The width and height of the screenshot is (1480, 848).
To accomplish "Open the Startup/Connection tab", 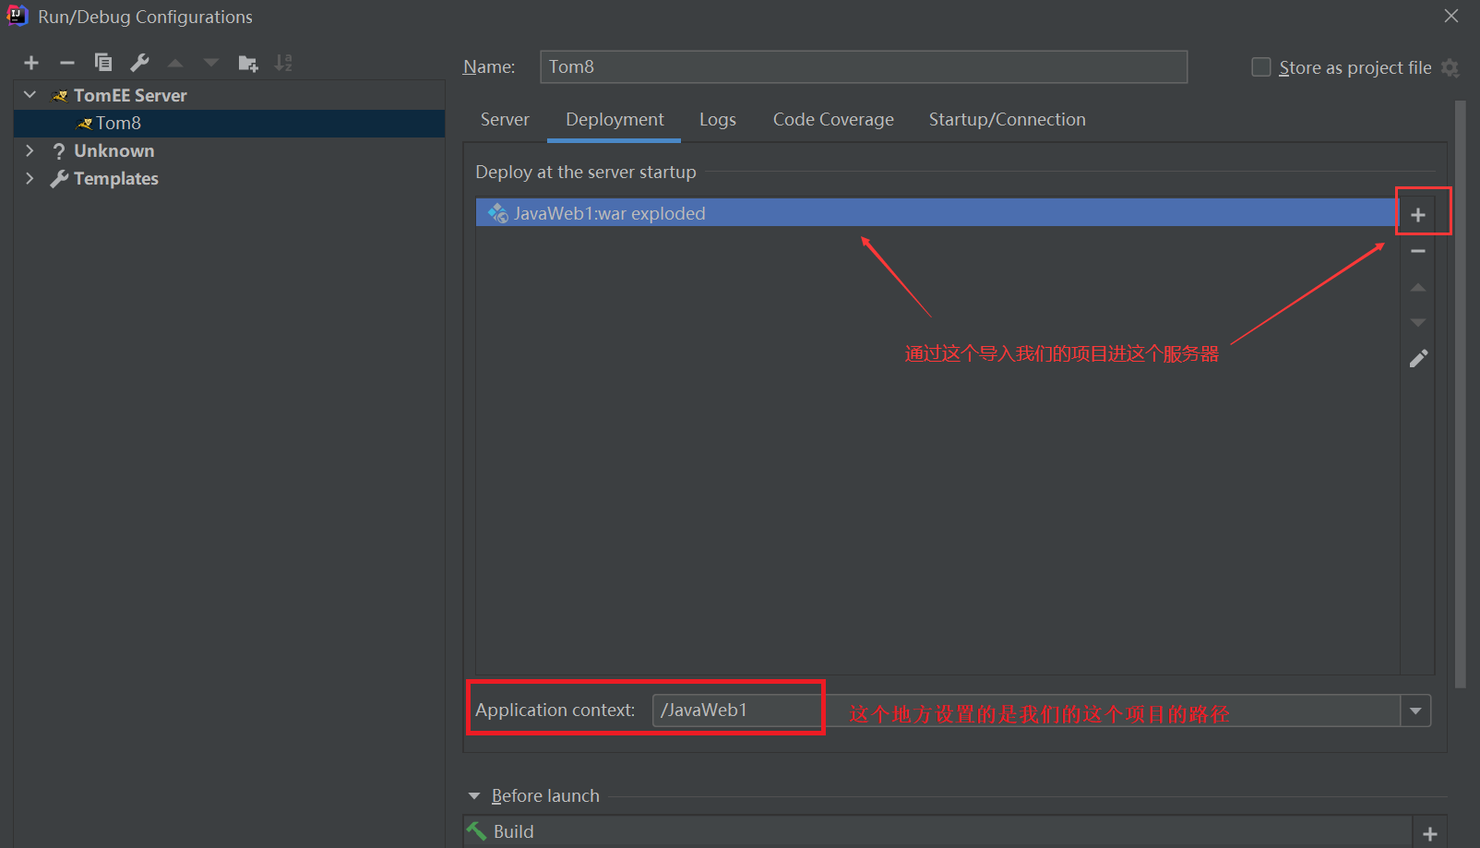I will pos(1007,119).
